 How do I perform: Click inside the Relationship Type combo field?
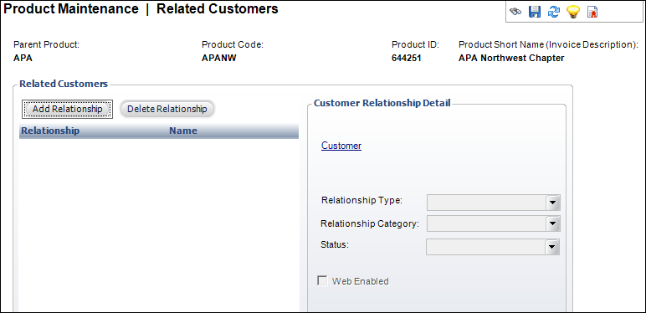pyautogui.click(x=486, y=203)
